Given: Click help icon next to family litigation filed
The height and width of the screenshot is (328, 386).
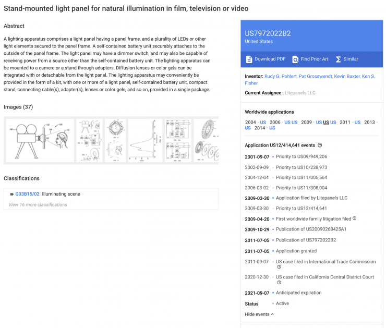Looking at the screenshot, I should tap(355, 218).
